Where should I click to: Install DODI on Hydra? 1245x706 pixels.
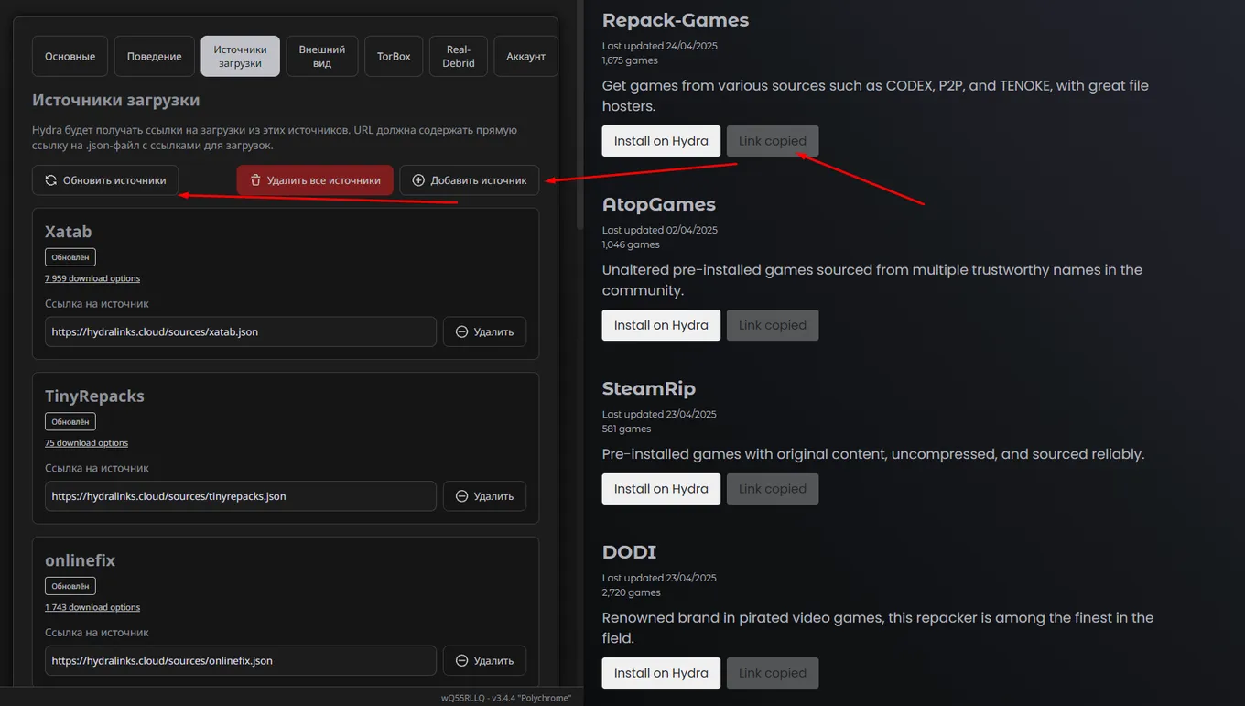661,673
